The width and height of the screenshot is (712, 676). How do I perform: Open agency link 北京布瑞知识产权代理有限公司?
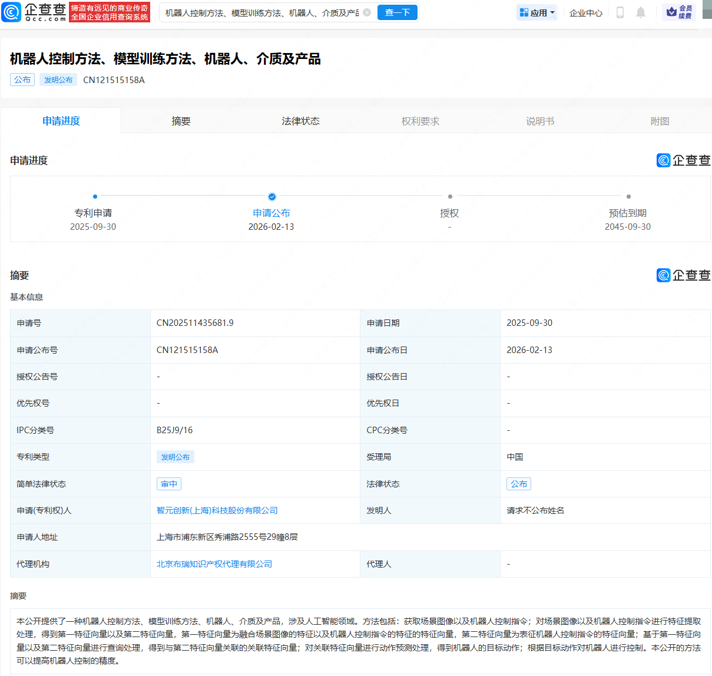[214, 563]
